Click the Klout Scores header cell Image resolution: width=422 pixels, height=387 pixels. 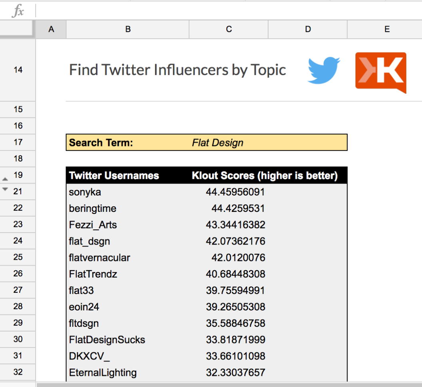pyautogui.click(x=265, y=176)
